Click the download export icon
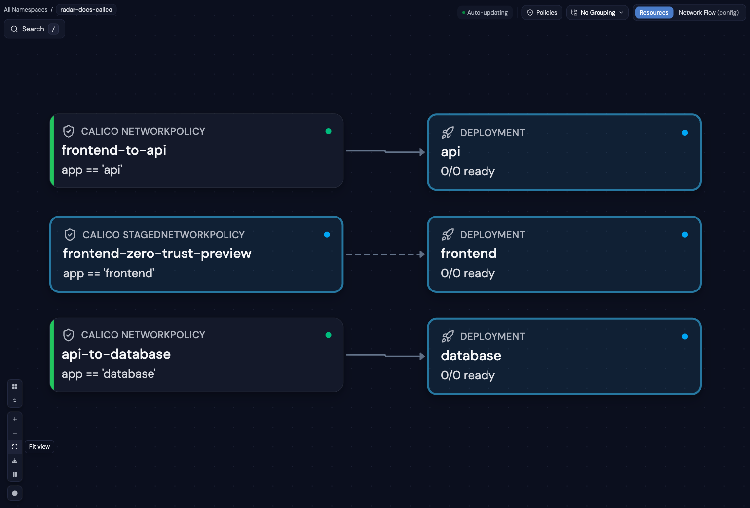 [15, 461]
